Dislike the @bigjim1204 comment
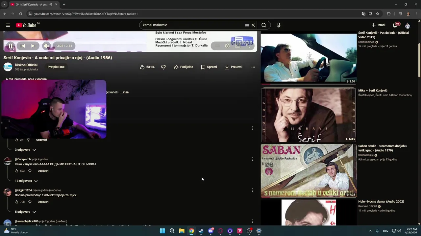 [30, 202]
